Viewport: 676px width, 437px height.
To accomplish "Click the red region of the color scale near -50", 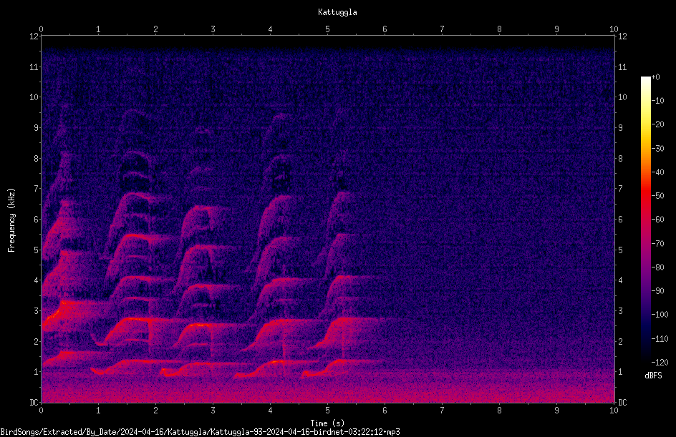I will (645, 196).
